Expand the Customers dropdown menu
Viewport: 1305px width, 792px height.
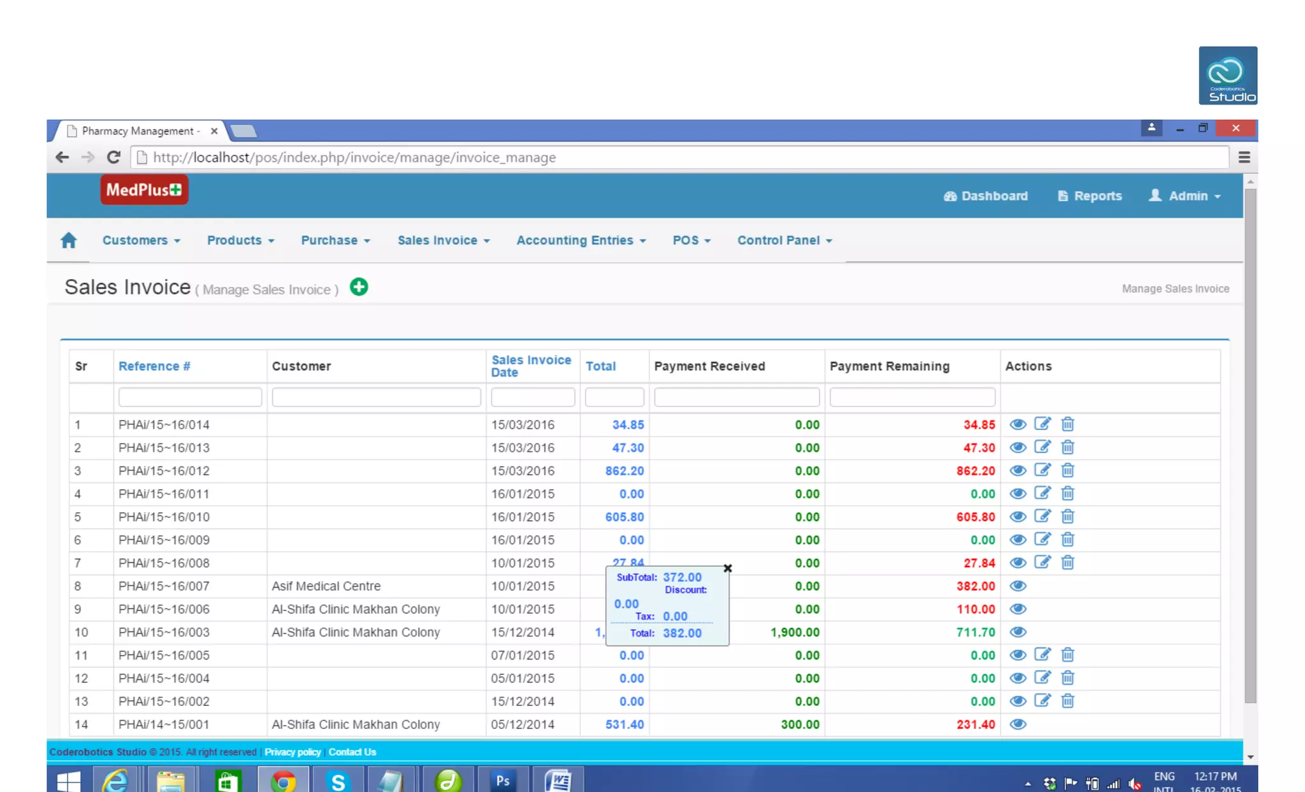[141, 240]
